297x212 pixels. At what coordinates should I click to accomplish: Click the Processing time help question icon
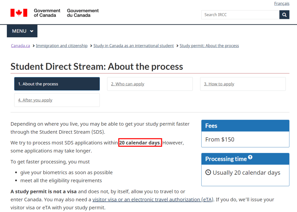click(250, 157)
